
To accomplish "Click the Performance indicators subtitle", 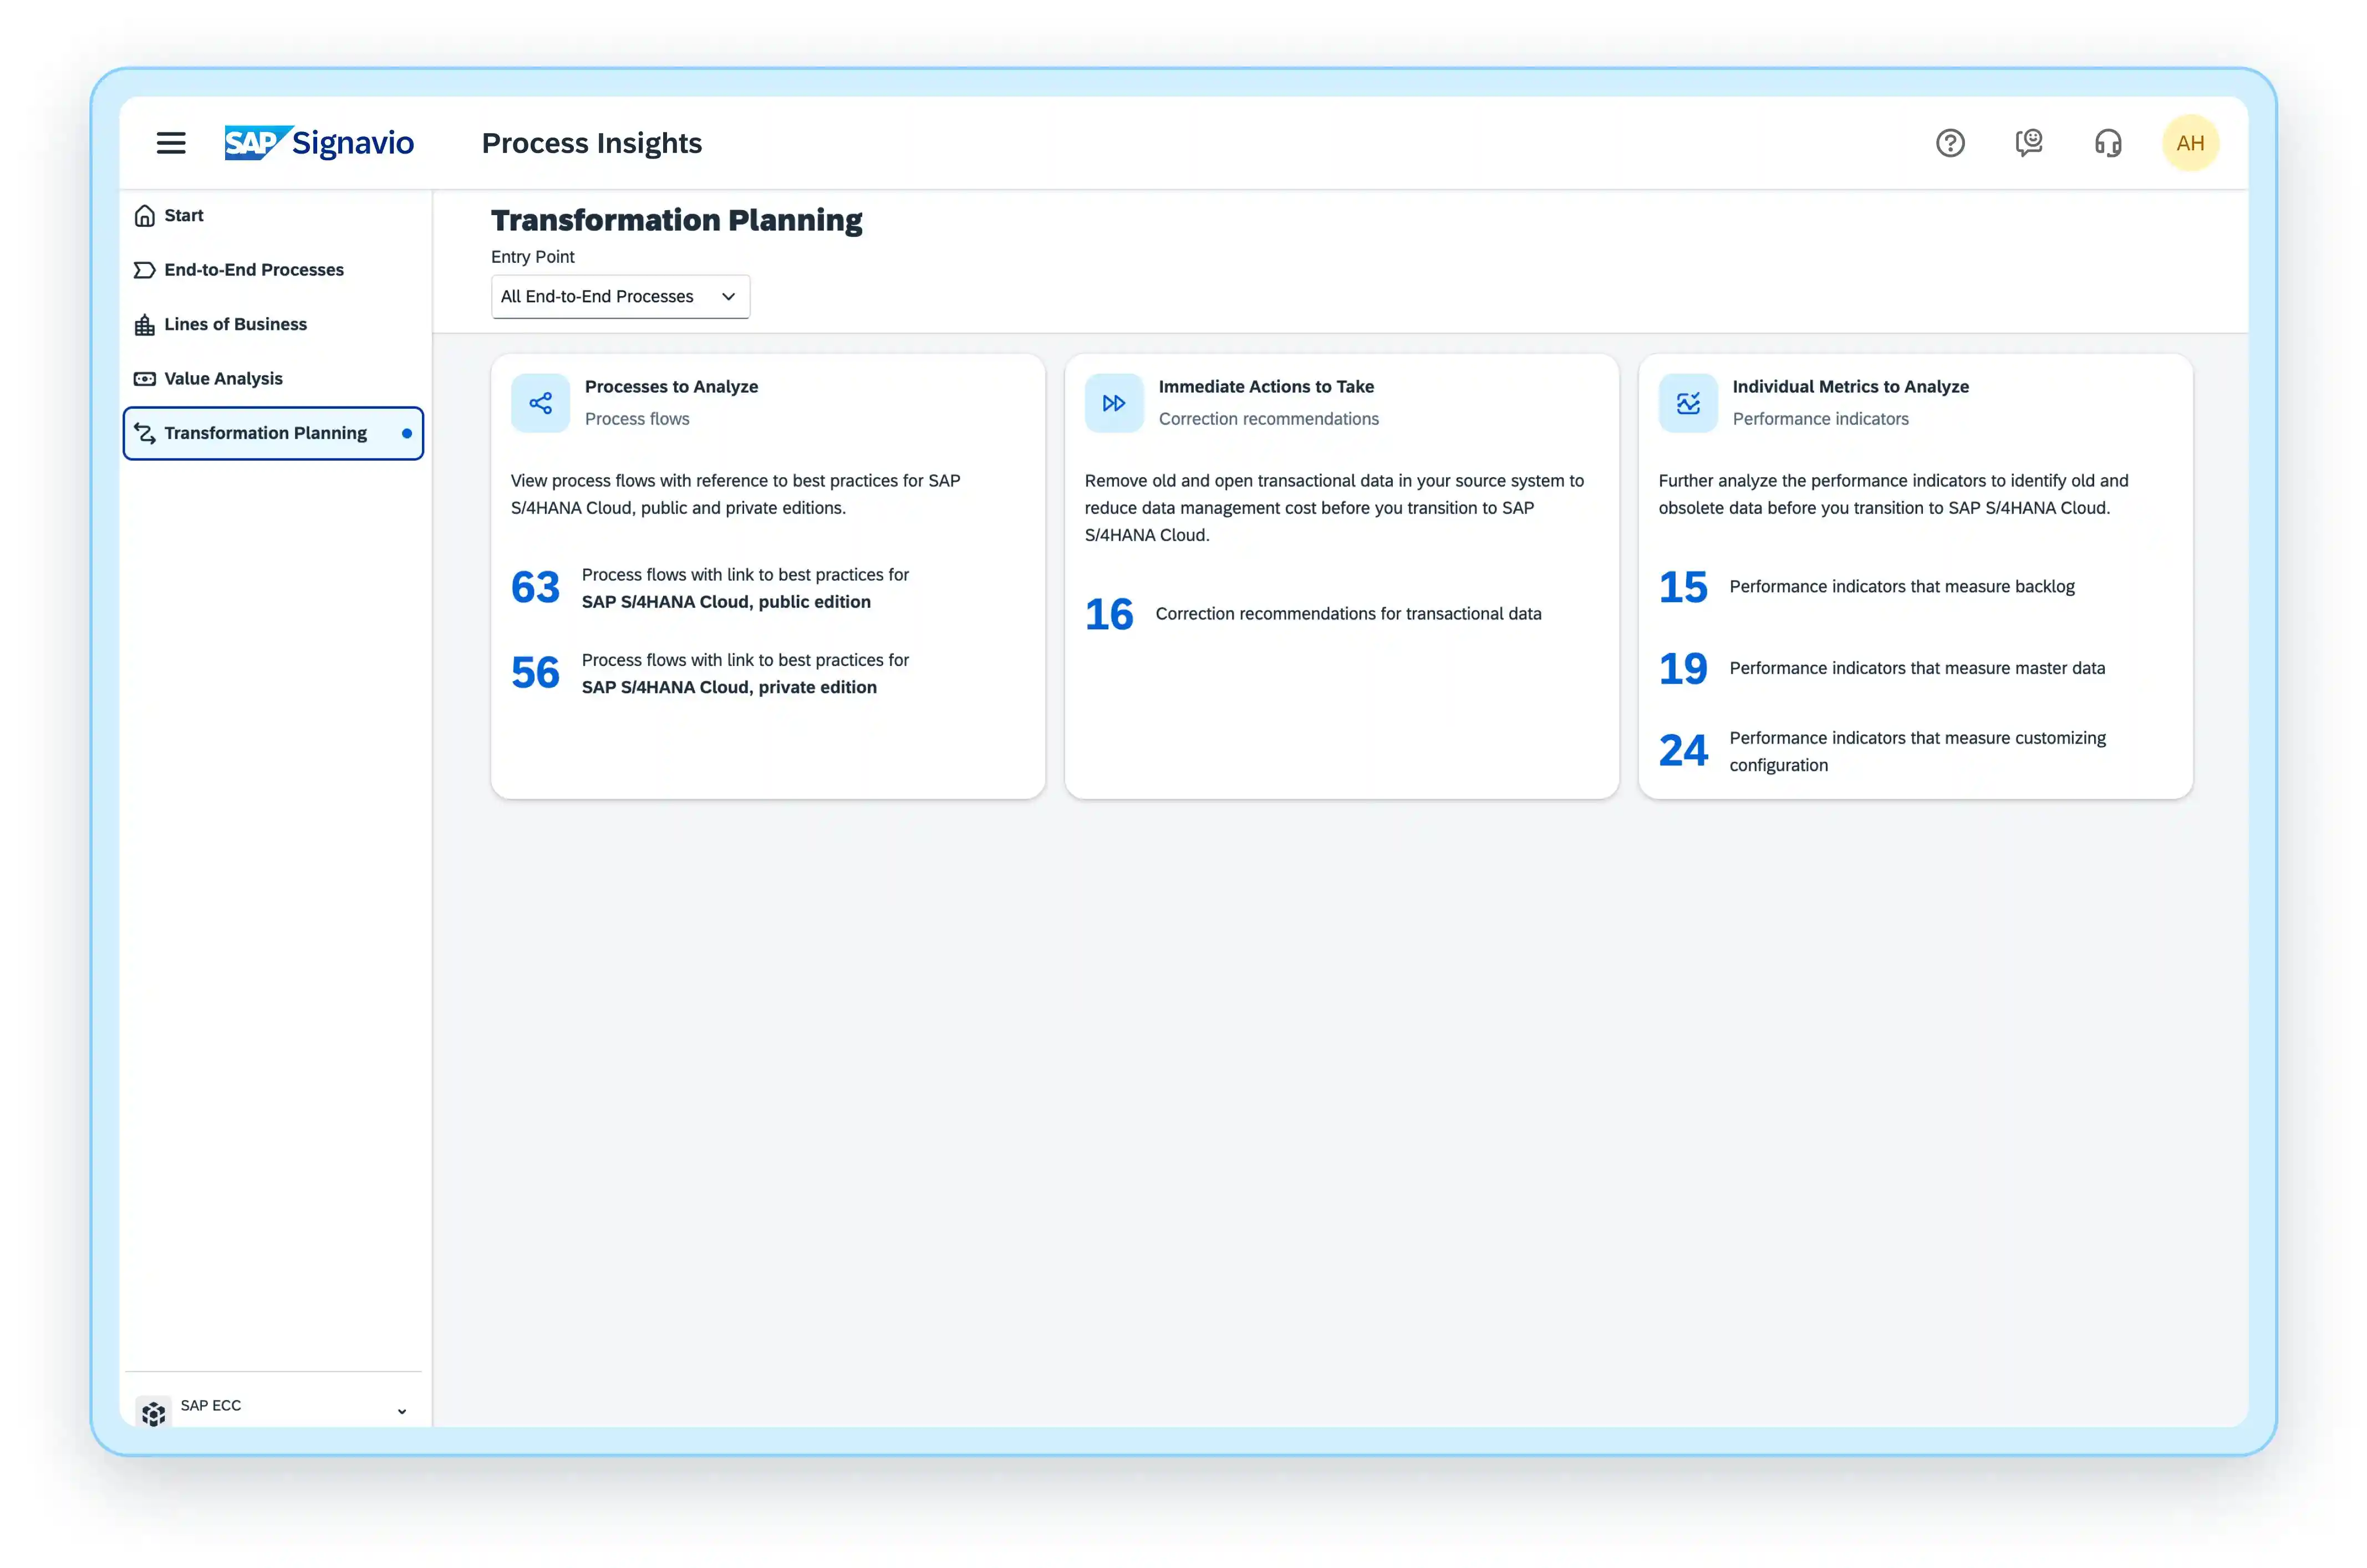I will [x=1820, y=419].
